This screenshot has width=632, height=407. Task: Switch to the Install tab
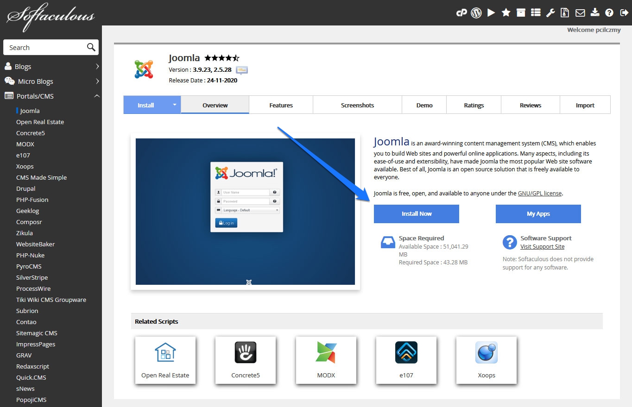[x=146, y=105]
